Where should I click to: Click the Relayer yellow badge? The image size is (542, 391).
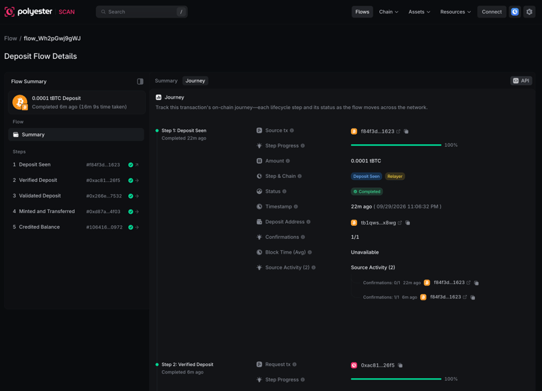[395, 177]
